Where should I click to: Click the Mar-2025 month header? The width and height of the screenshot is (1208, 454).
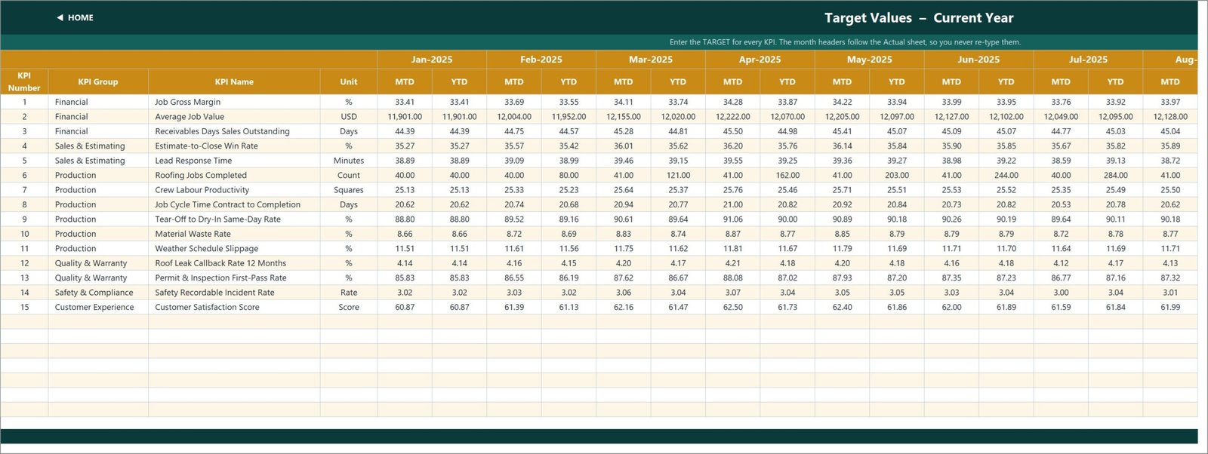[x=651, y=60]
